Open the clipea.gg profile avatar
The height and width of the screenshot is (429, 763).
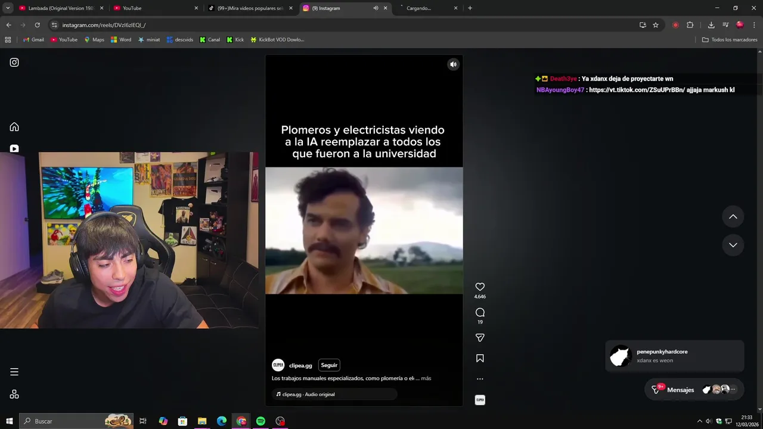click(278, 365)
